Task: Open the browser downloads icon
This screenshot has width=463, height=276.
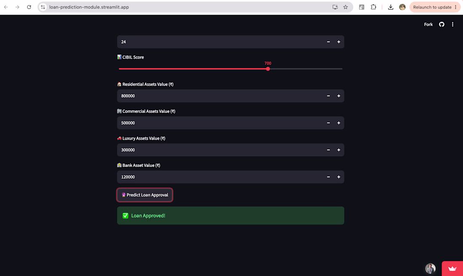Action: click(391, 7)
